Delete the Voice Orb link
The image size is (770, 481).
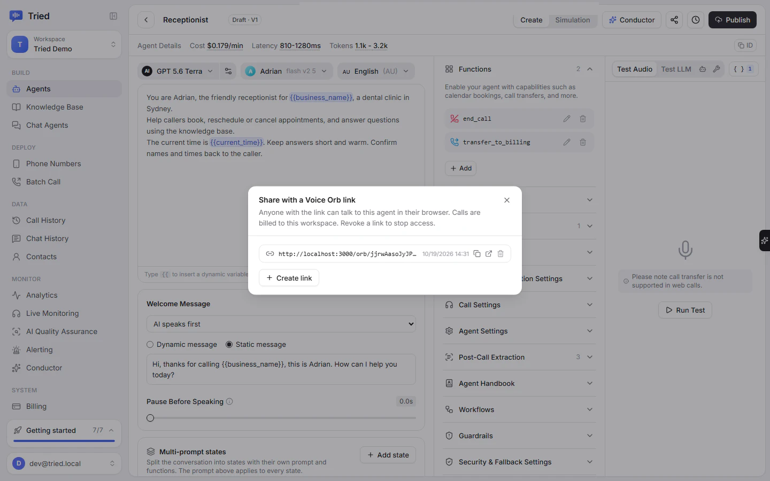pyautogui.click(x=500, y=254)
